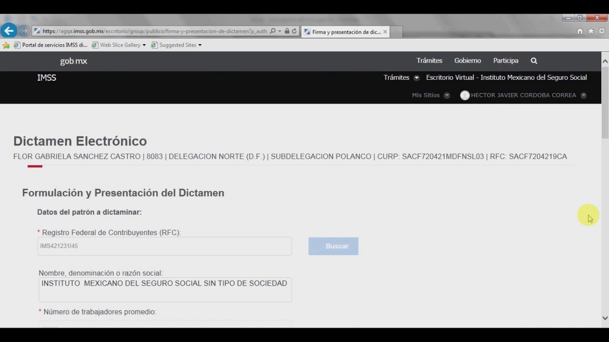Click the IMSS header link
The width and height of the screenshot is (609, 342).
click(x=47, y=78)
